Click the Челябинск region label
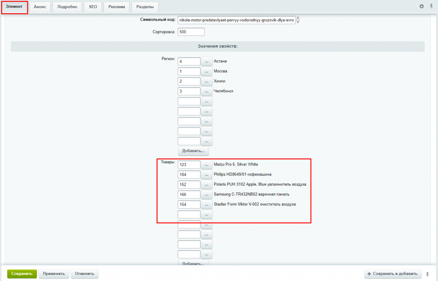 click(x=223, y=91)
